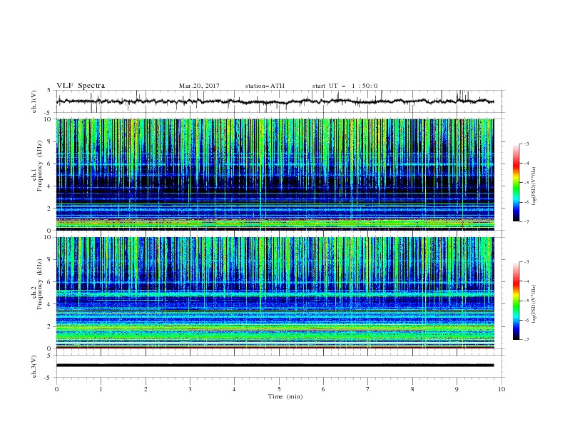Click the ch.1 voltage waveform trace
The image size is (565, 437).
point(275,101)
